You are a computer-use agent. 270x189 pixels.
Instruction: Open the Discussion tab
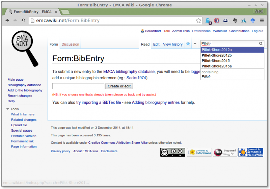click(x=70, y=44)
